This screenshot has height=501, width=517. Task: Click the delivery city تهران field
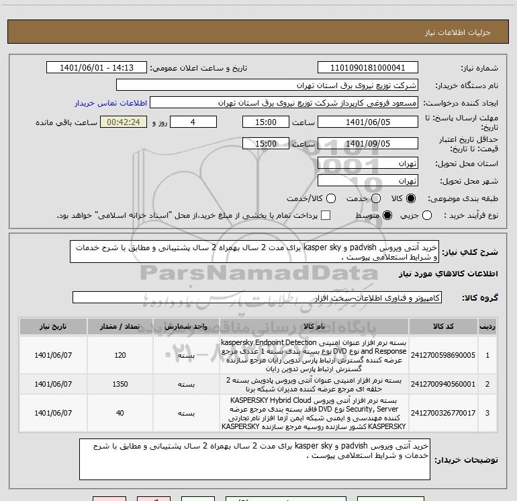coord(368,181)
